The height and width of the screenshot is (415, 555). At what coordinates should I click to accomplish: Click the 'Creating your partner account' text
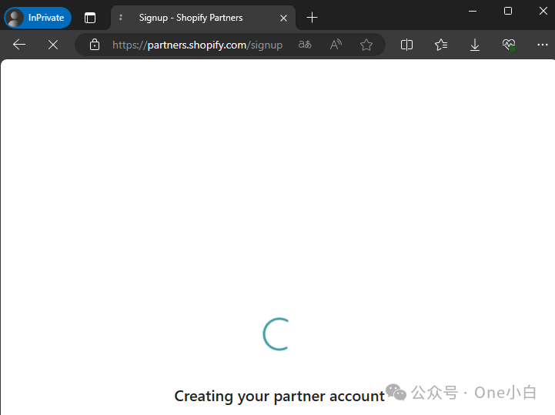coord(279,397)
